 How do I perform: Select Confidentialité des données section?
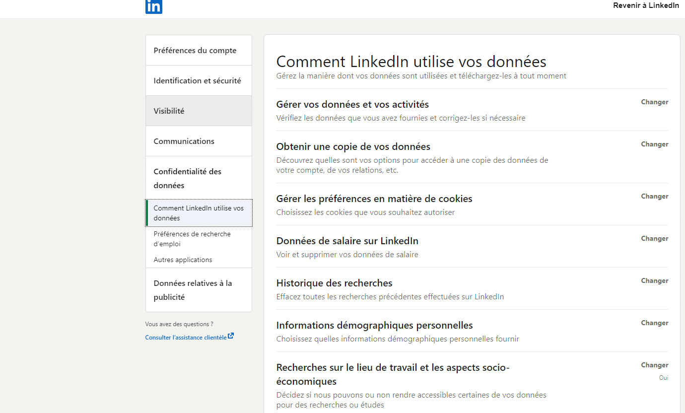199,178
